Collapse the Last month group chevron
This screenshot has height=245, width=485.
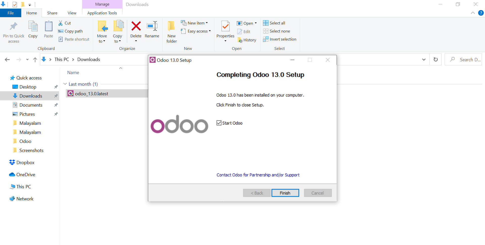pyautogui.click(x=65, y=84)
